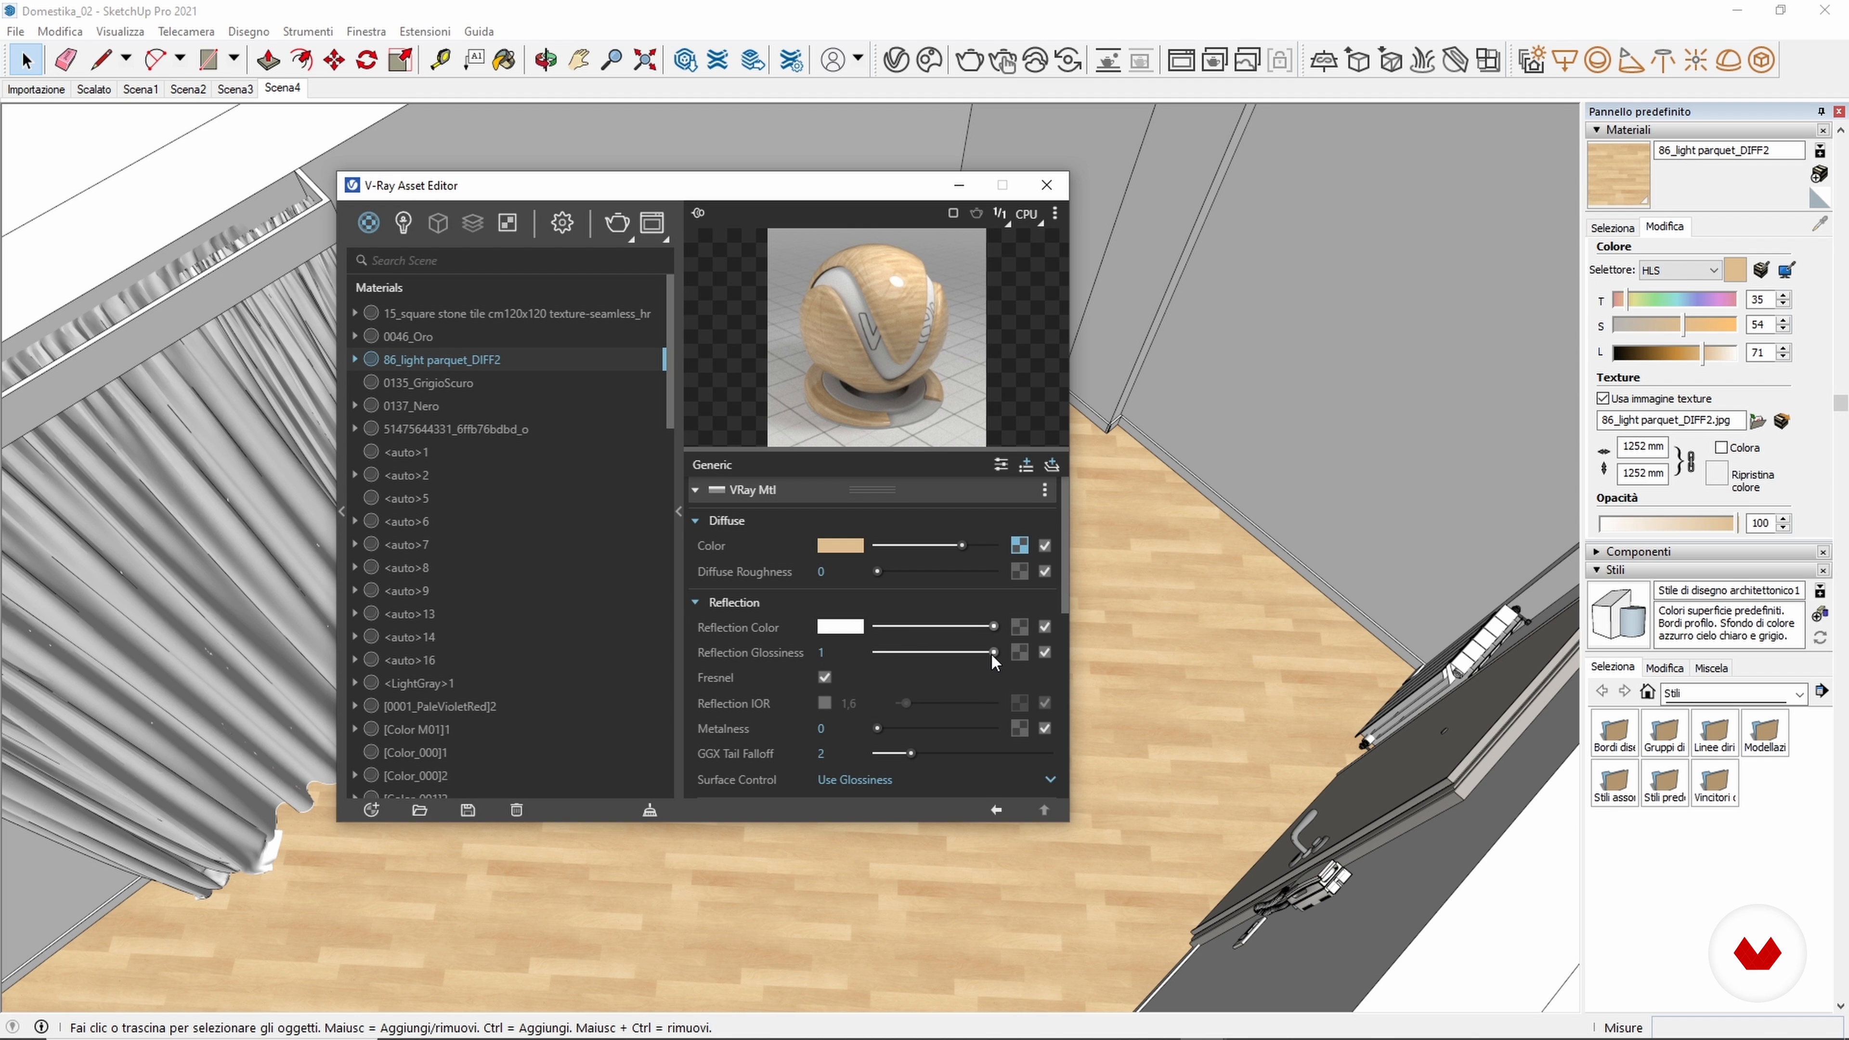Viewport: 1849px width, 1040px height.
Task: Delete selected asset trash icon
Action: [x=517, y=810]
